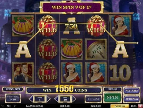Image resolution: width=143 pixels, height=108 pixels.
Task: Increase coins with right arrow
Action: (x=48, y=99)
